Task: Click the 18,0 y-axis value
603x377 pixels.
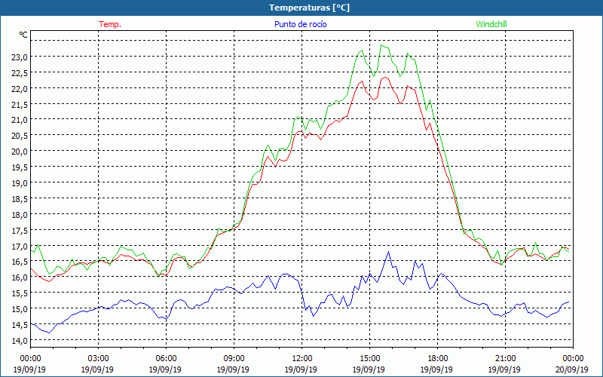Action: point(20,214)
